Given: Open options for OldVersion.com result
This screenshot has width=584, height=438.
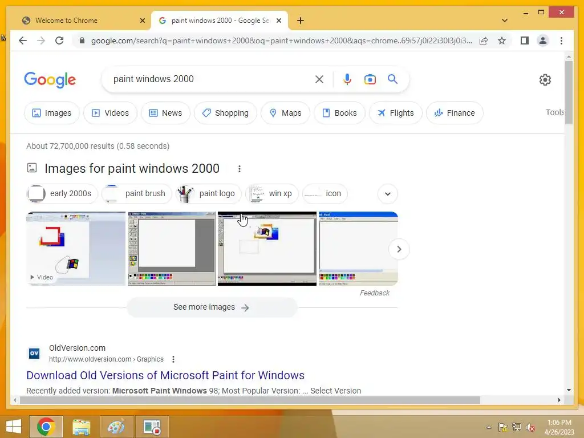Looking at the screenshot, I should (173, 359).
